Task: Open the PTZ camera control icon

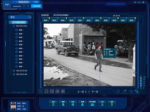Action: tap(136, 91)
